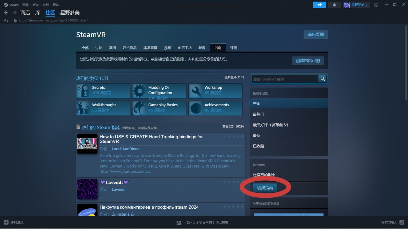
Task: Click the 商店页面 button
Action: pos(316,34)
